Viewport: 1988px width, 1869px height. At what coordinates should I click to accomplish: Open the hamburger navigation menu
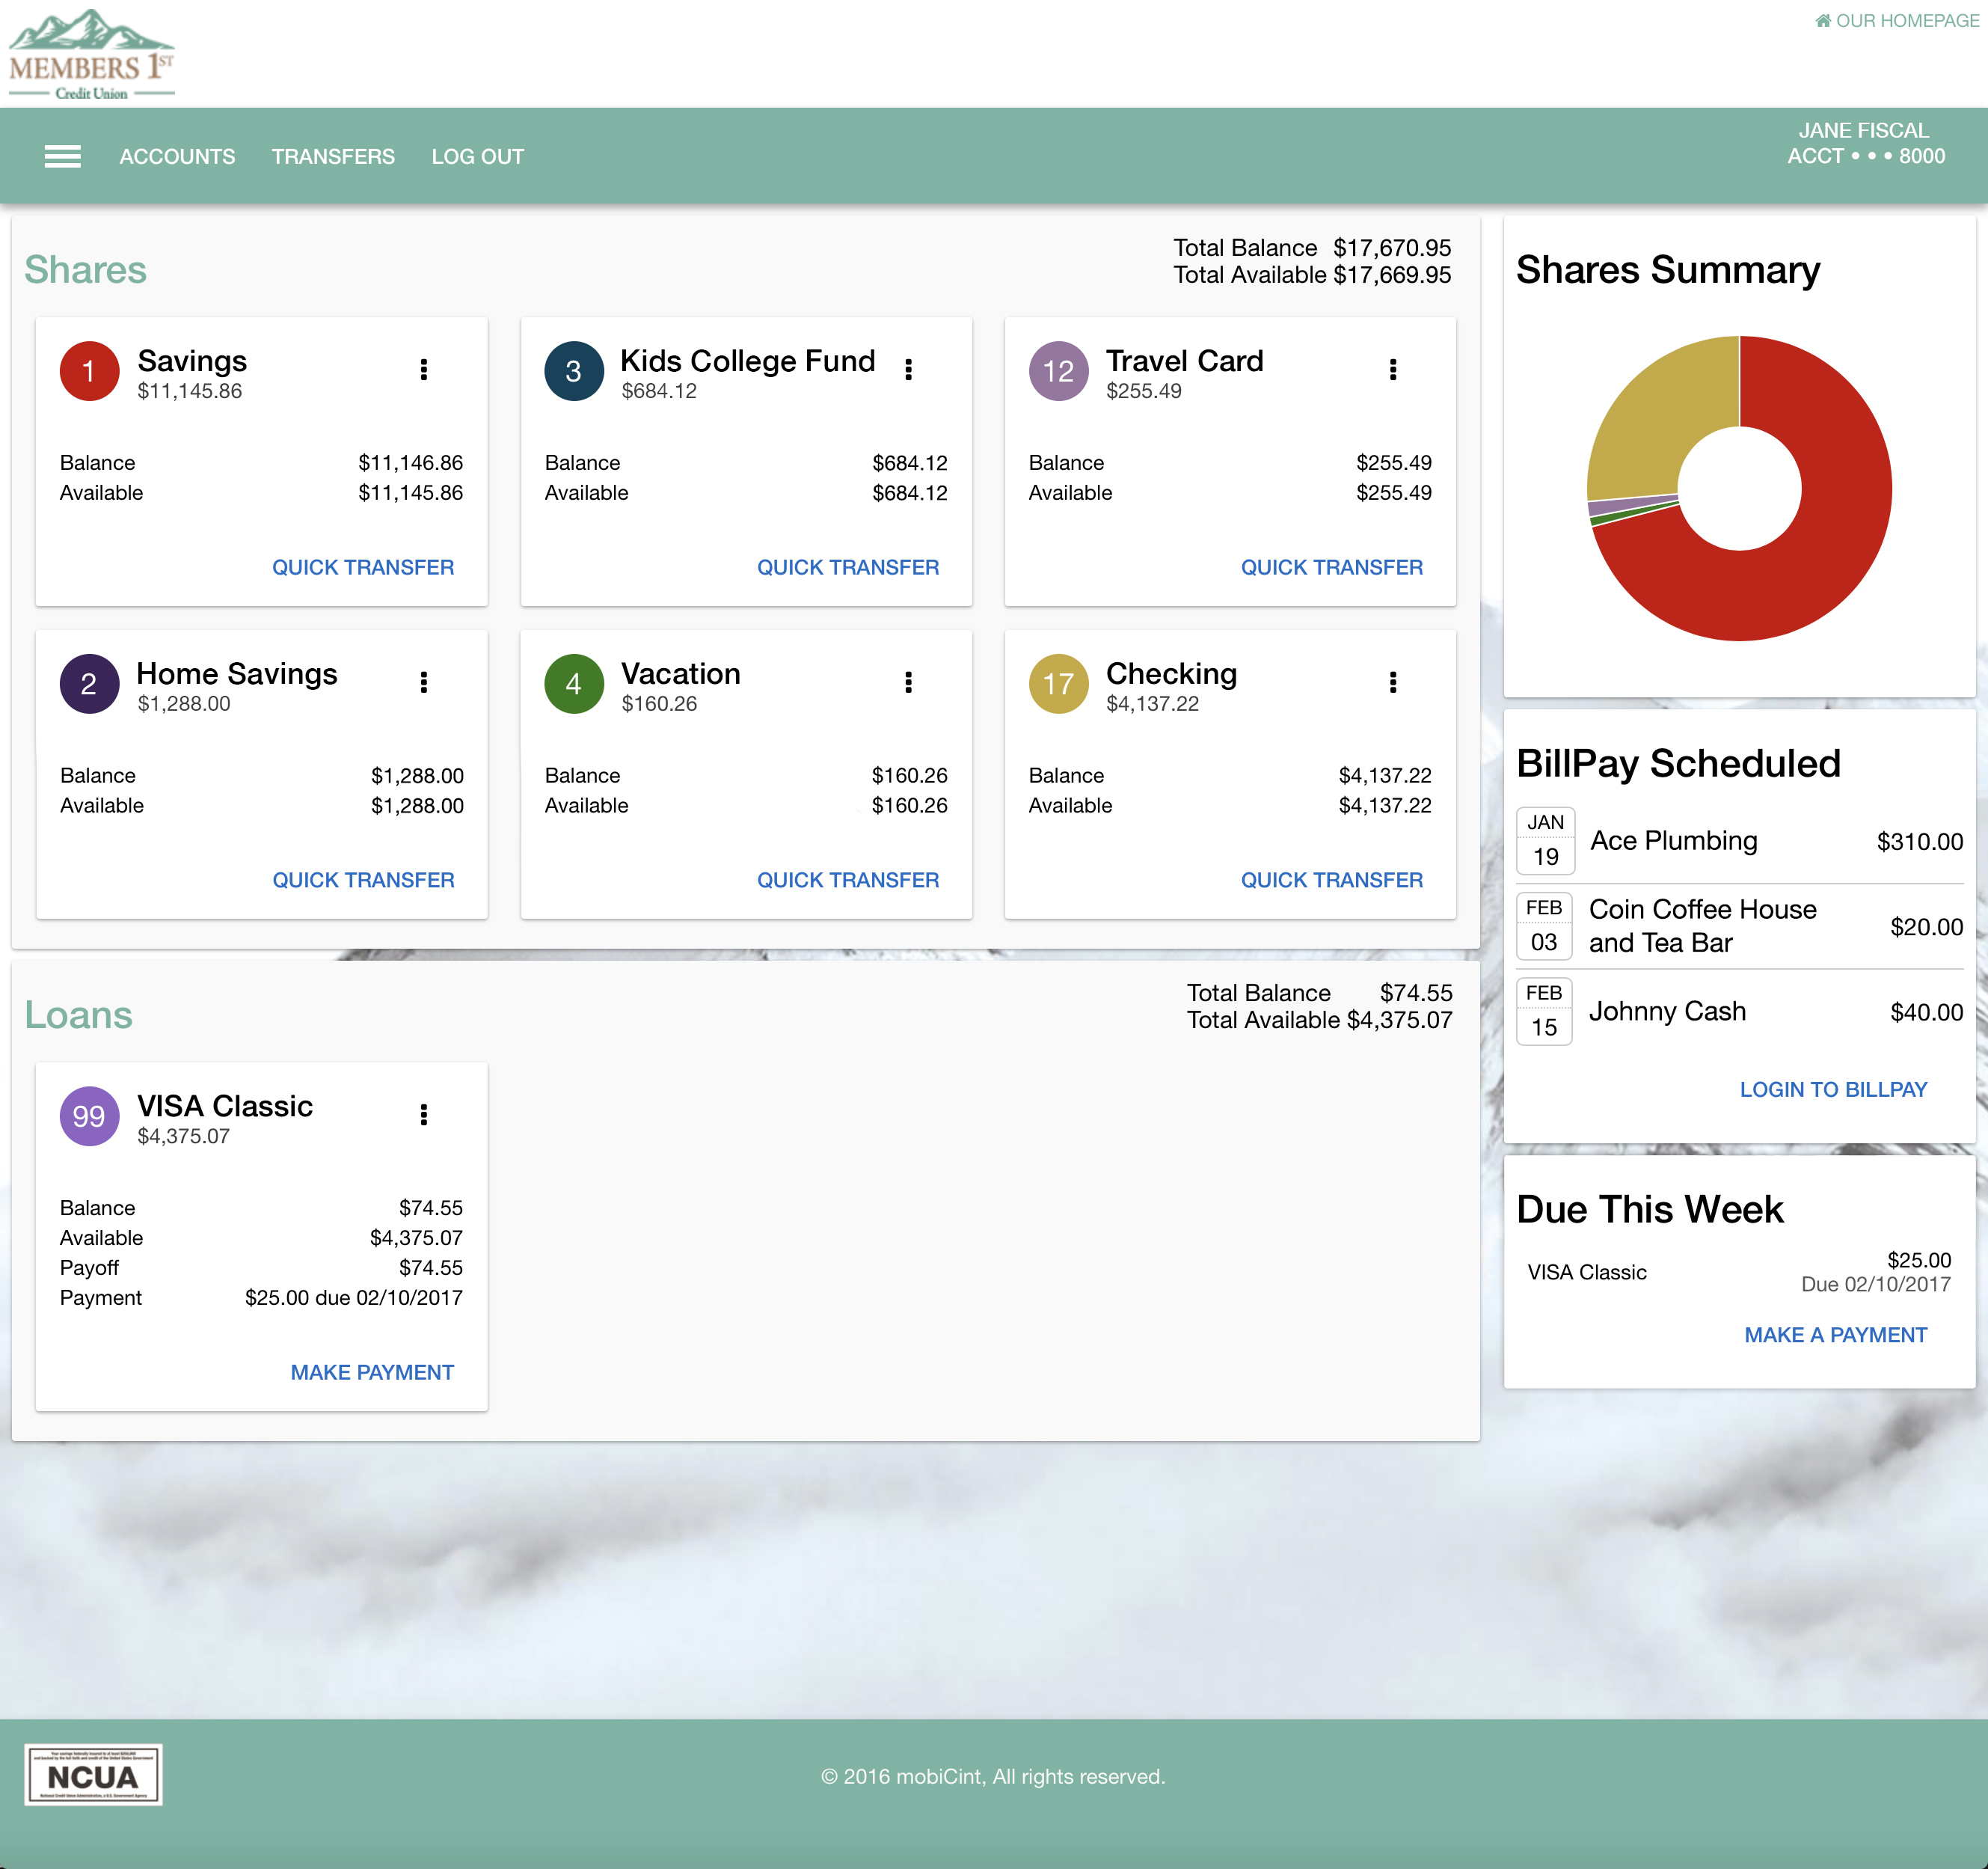point(63,157)
